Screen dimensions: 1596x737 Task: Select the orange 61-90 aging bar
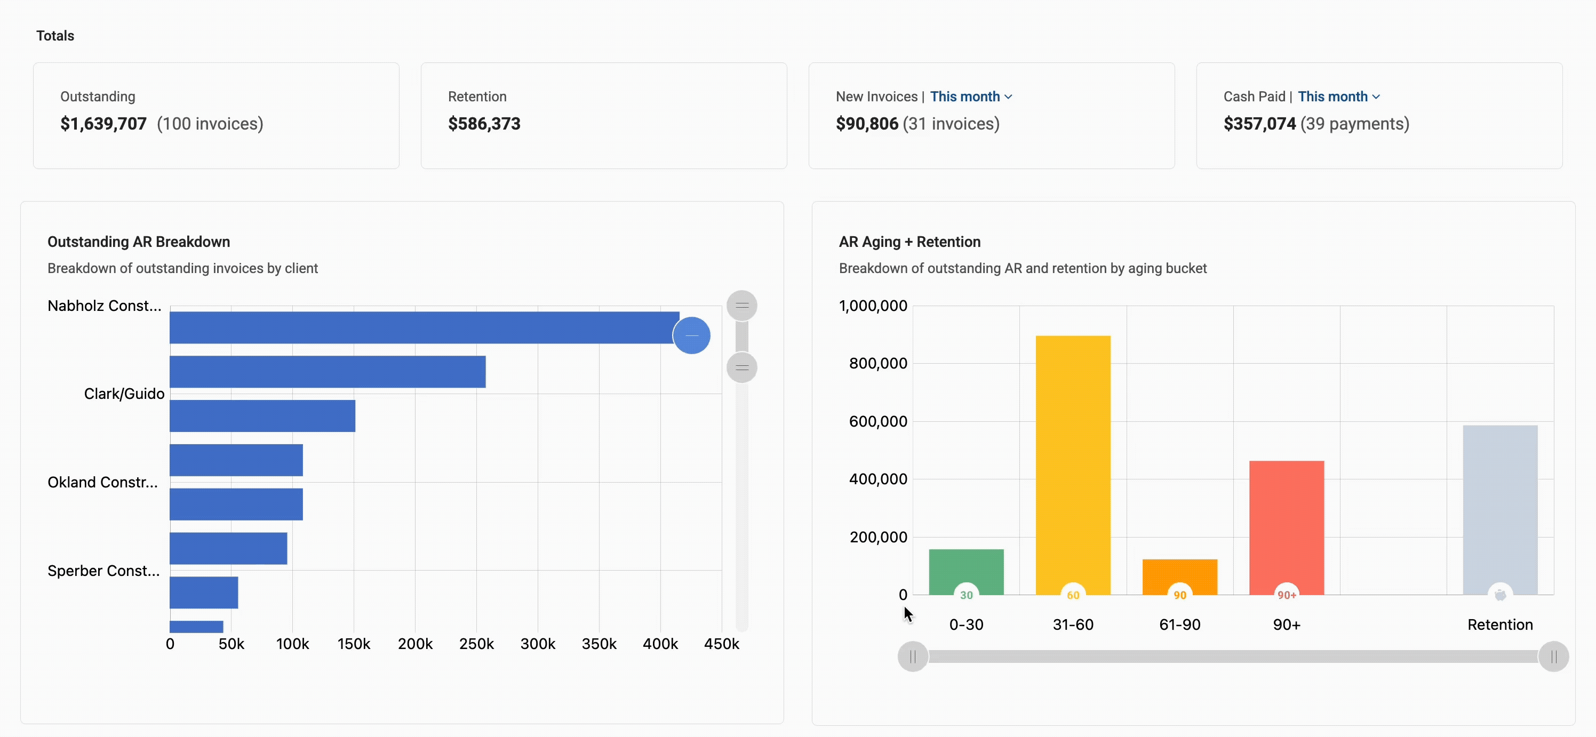tap(1179, 576)
